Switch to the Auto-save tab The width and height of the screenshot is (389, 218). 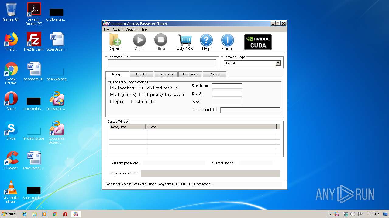190,74
